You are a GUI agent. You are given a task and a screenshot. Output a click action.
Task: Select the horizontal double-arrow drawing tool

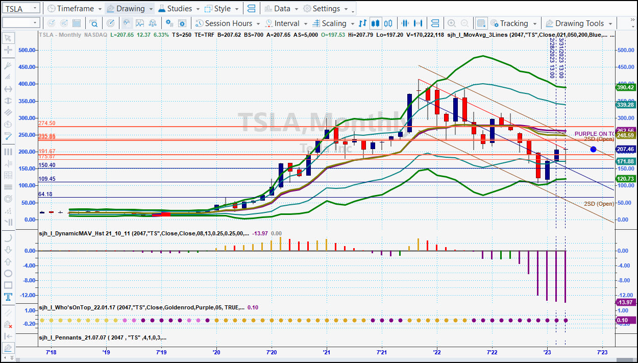pyautogui.click(x=8, y=89)
